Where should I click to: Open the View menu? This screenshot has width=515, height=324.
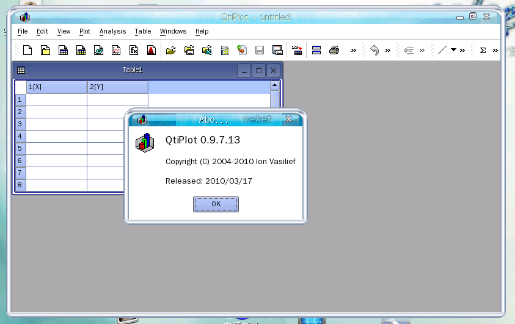coord(64,32)
